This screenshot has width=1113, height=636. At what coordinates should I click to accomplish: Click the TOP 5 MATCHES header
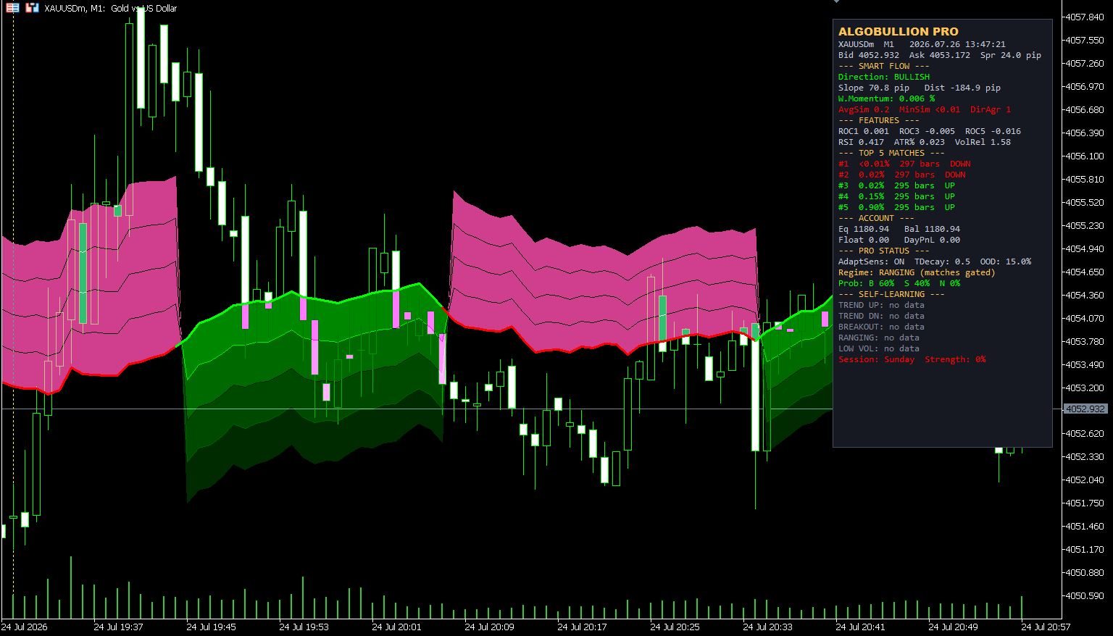tap(891, 153)
